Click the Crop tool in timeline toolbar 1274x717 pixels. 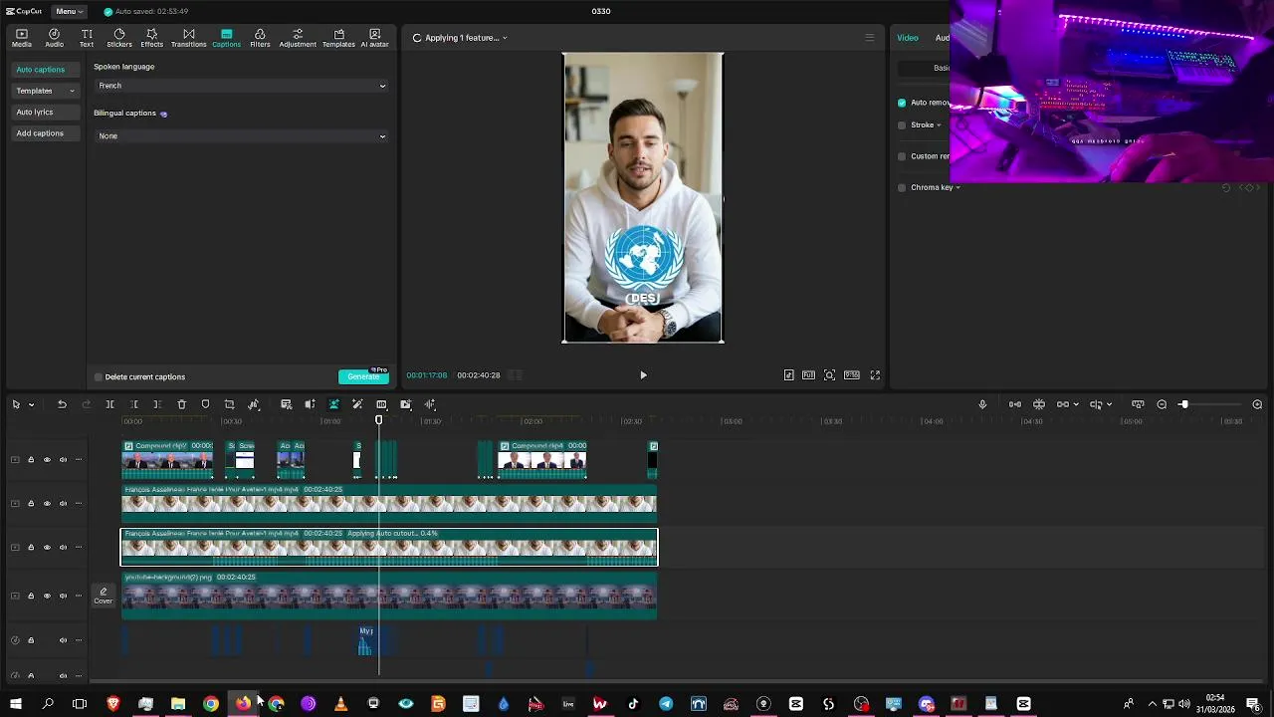[229, 404]
